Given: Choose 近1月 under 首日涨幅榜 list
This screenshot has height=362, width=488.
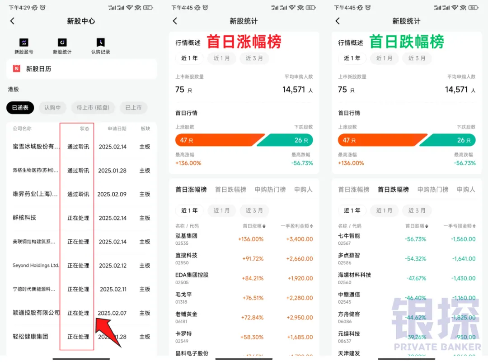Looking at the screenshot, I should click(x=221, y=210).
